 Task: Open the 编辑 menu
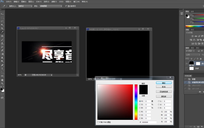[16, 2]
